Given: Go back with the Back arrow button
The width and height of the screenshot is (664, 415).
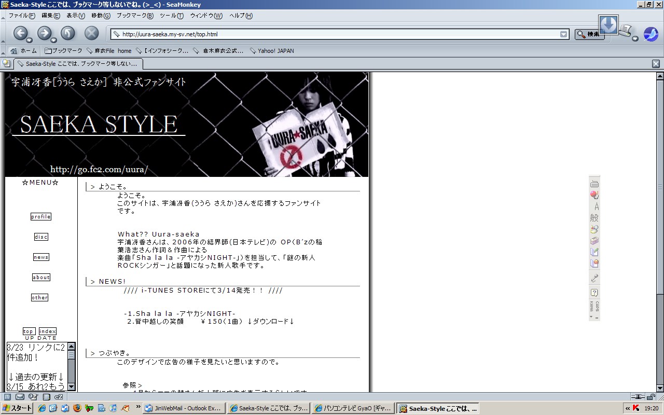Looking at the screenshot, I should coord(20,33).
